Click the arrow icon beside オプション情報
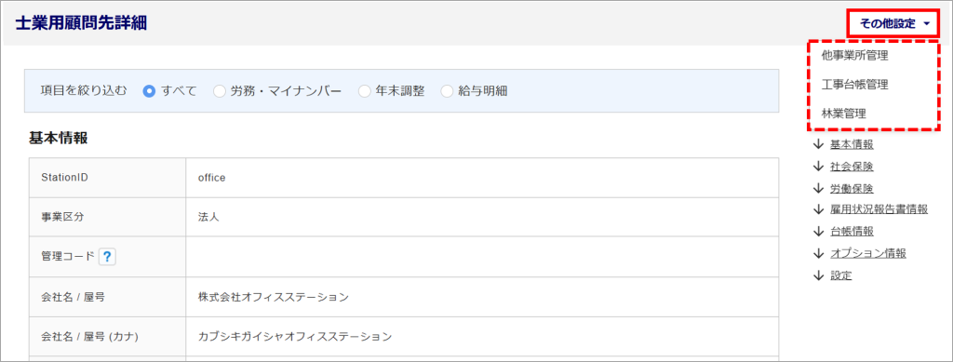 click(817, 254)
